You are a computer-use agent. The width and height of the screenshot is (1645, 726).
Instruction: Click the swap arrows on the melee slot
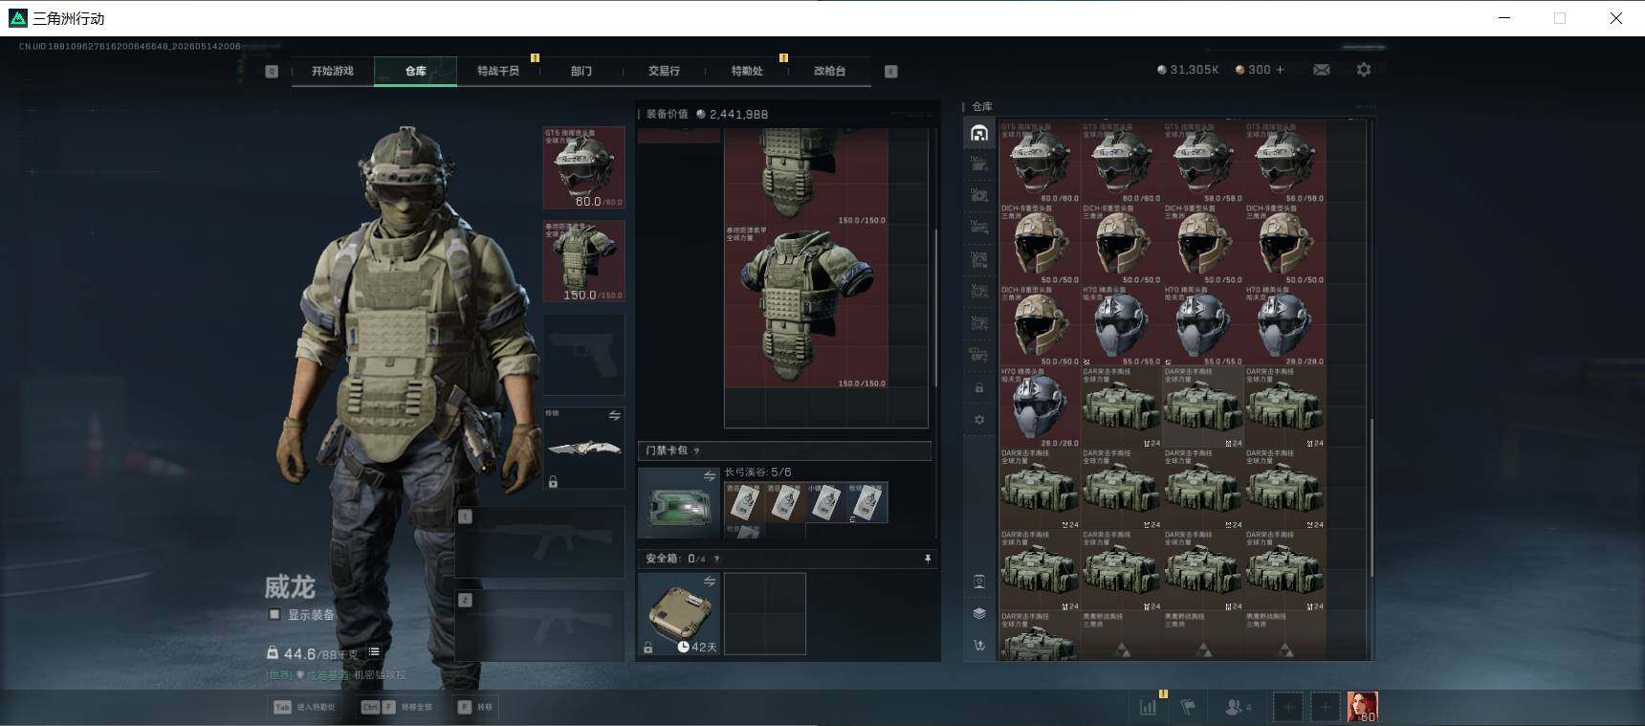pos(614,415)
